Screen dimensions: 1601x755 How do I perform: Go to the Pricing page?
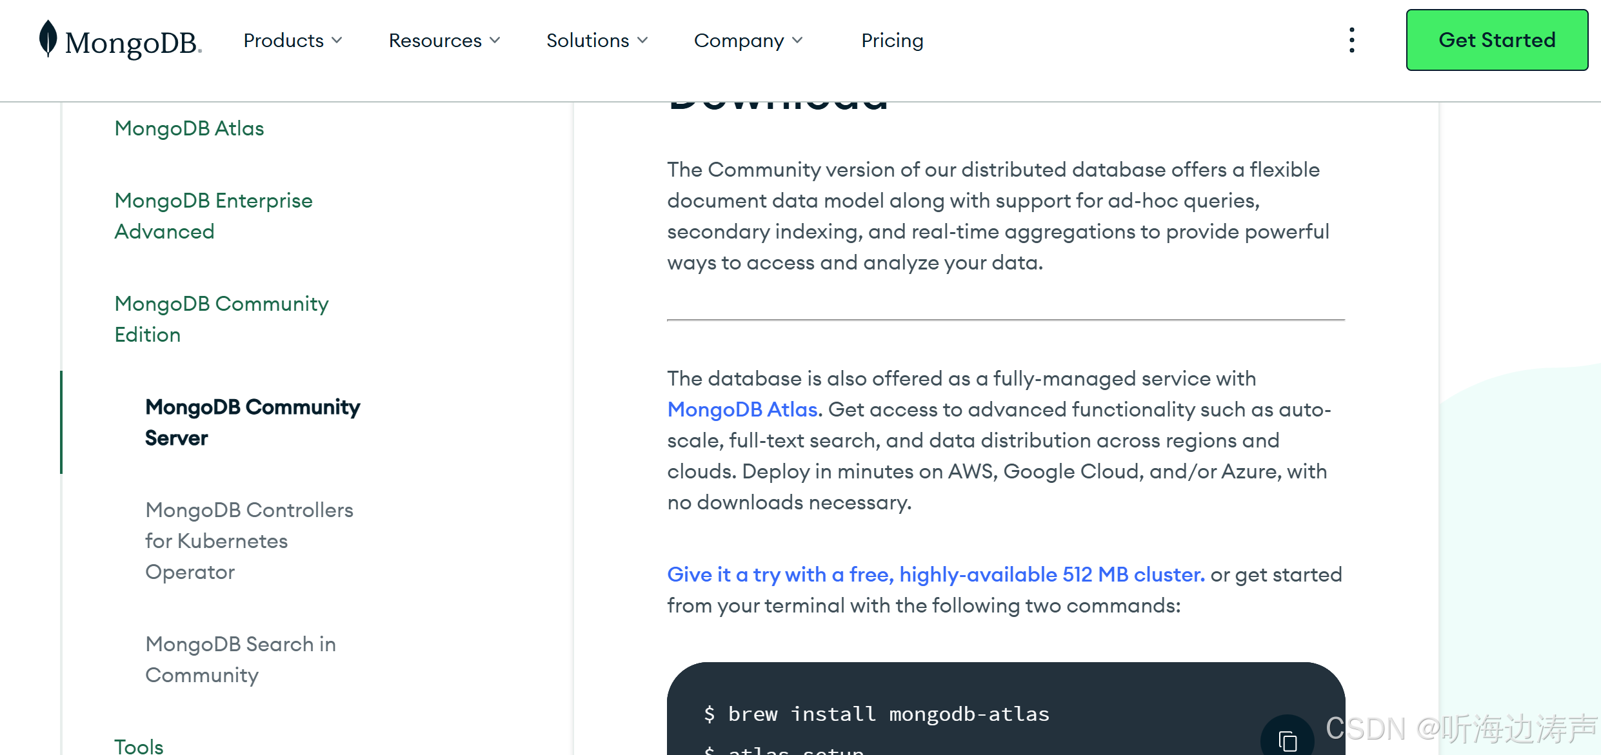(892, 40)
